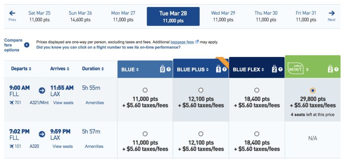Click help icon in BLUE PLUS header
This screenshot has height=159, width=343.
tap(224, 69)
